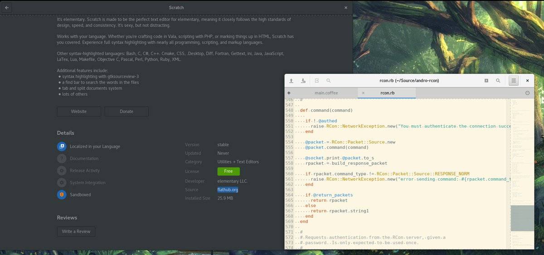Select the rcon.rb tab

[387, 93]
